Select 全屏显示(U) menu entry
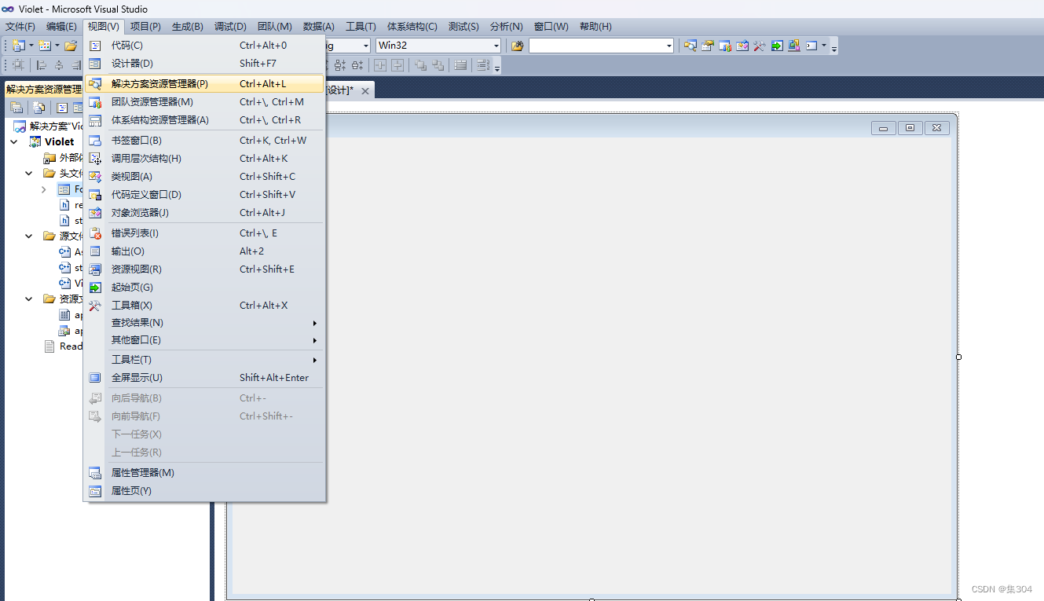 [x=204, y=377]
